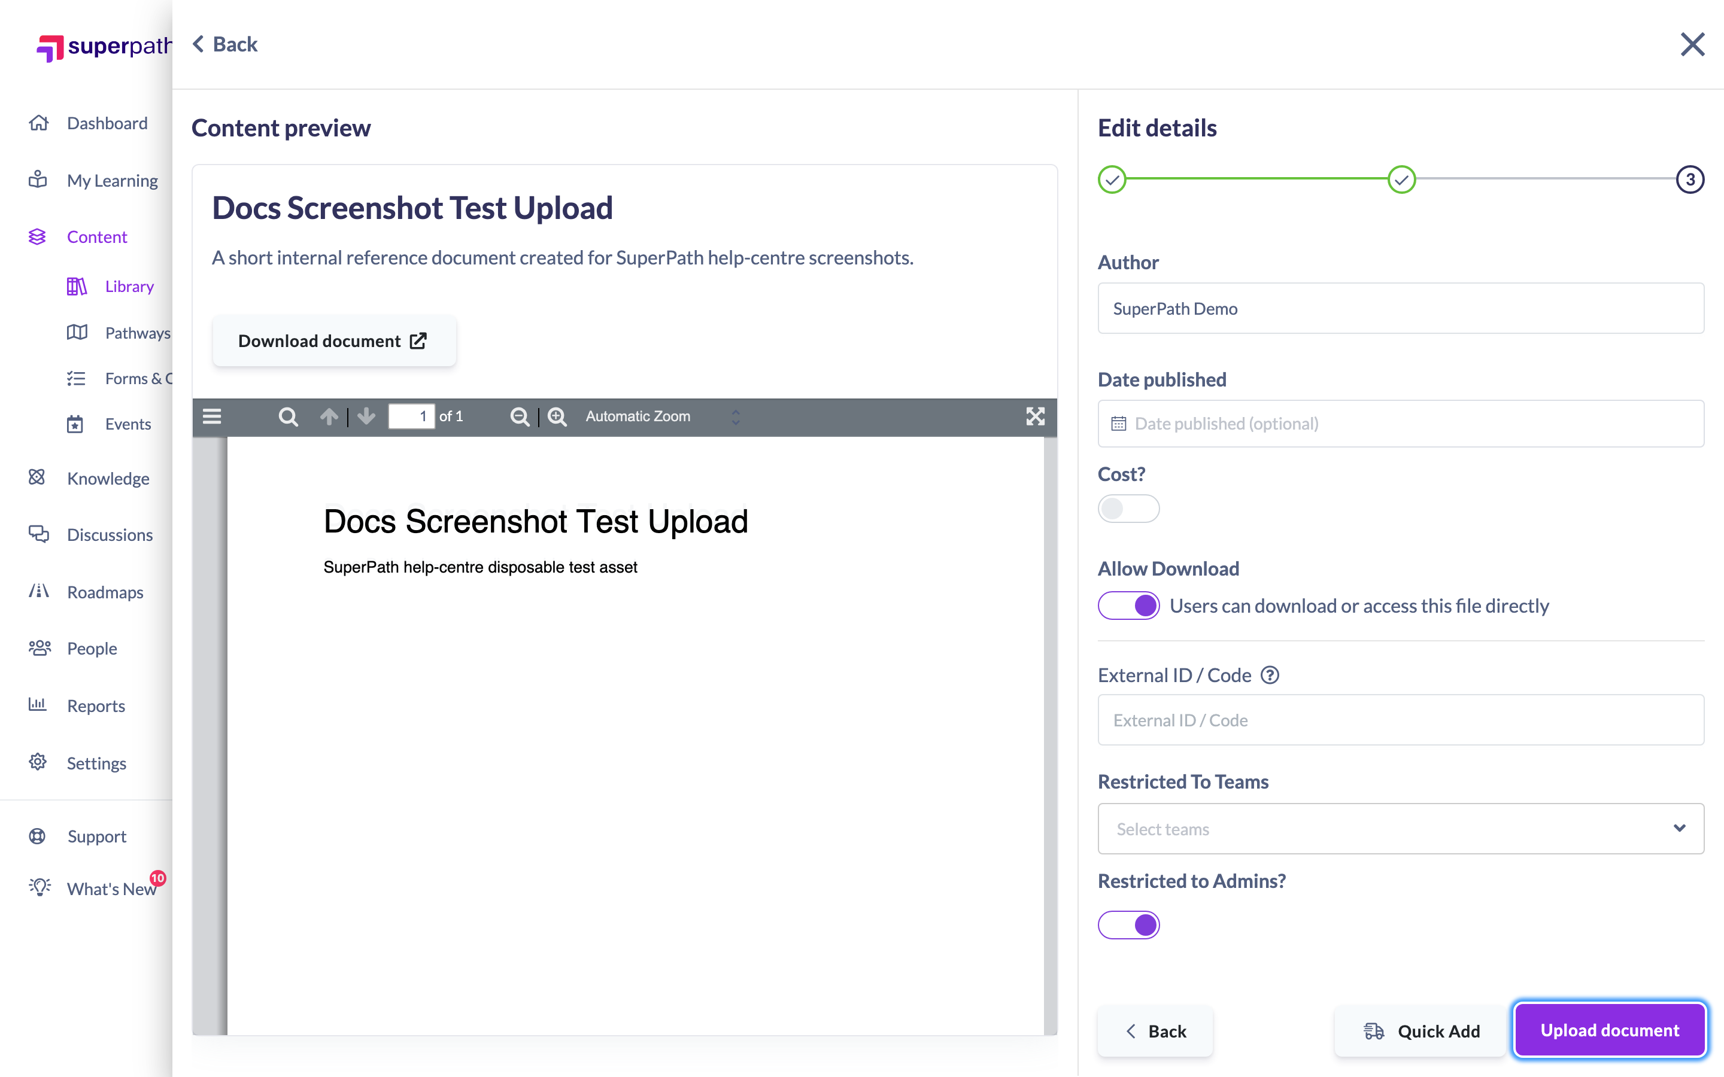
Task: Jump to step 2 in progress stepper
Action: [1401, 180]
